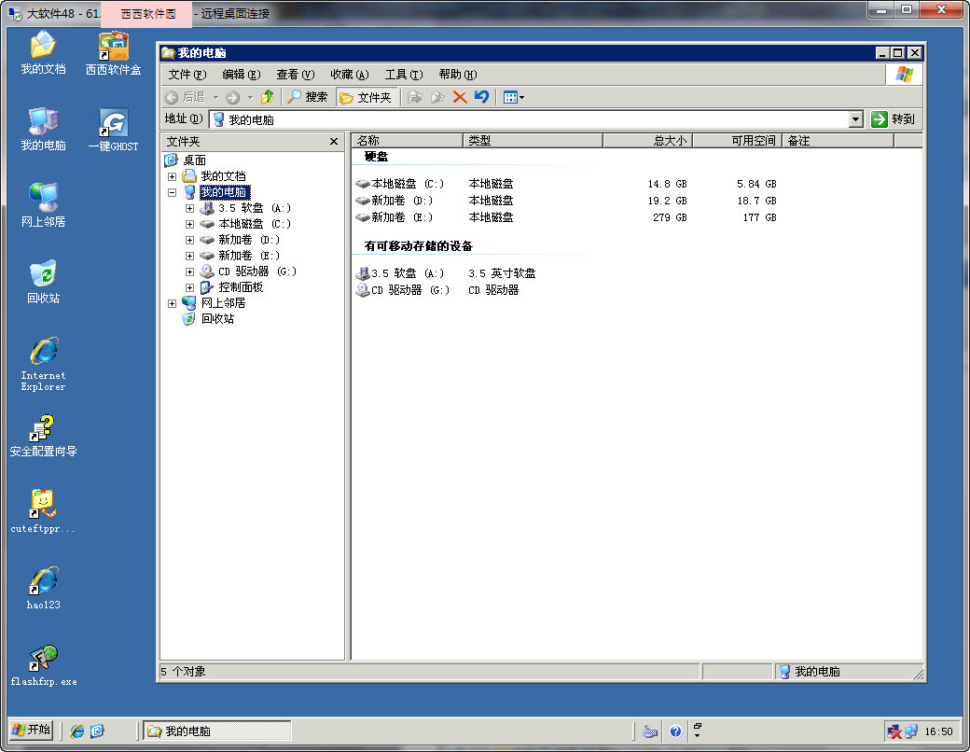Expand 控制面板 tree node
The height and width of the screenshot is (752, 970).
[190, 287]
